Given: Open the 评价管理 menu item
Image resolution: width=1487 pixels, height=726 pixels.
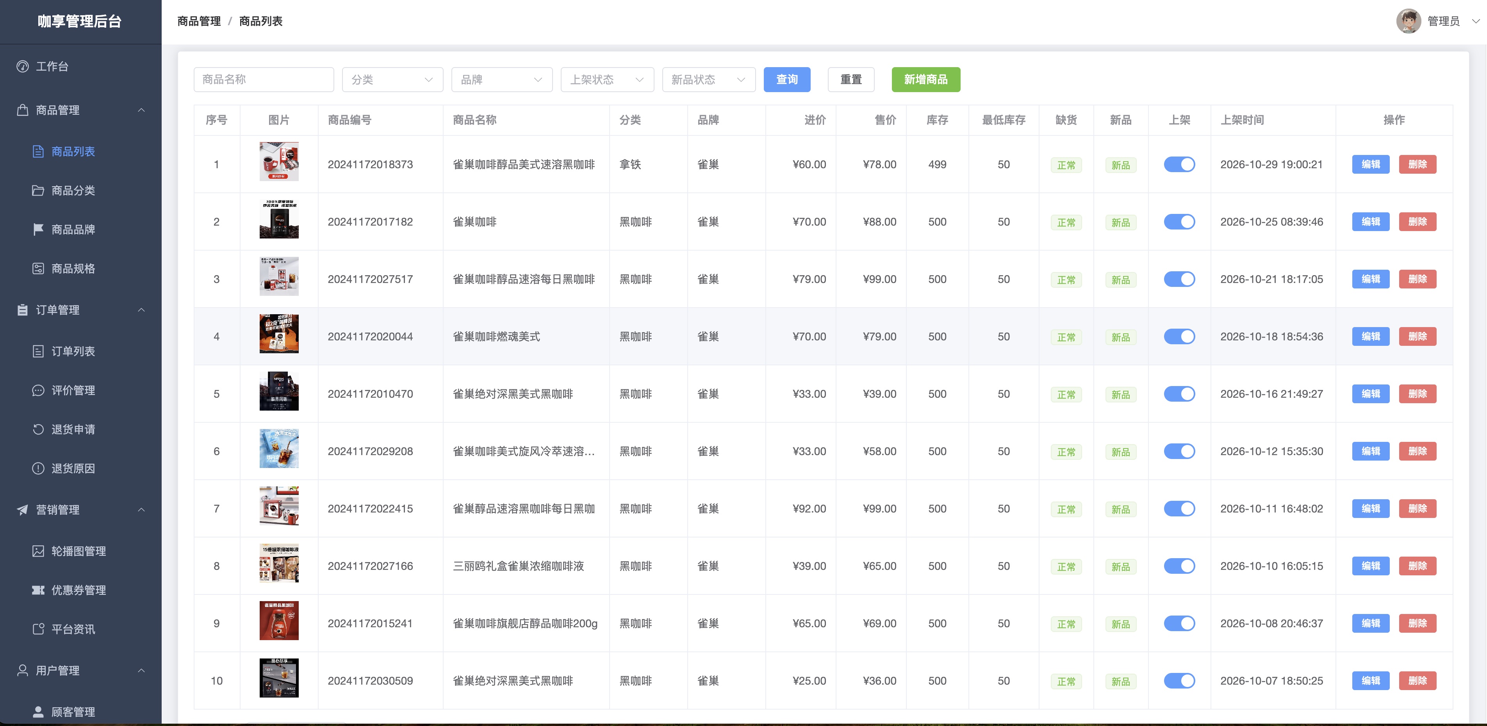Looking at the screenshot, I should (x=81, y=390).
